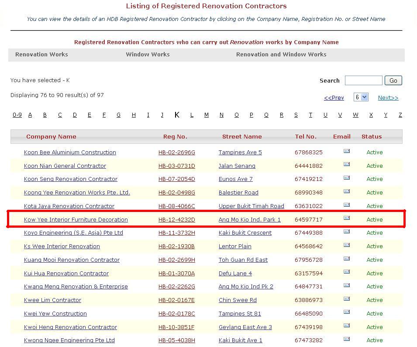
Task: Open street link Geylang East Ave 3
Action: 245,327
